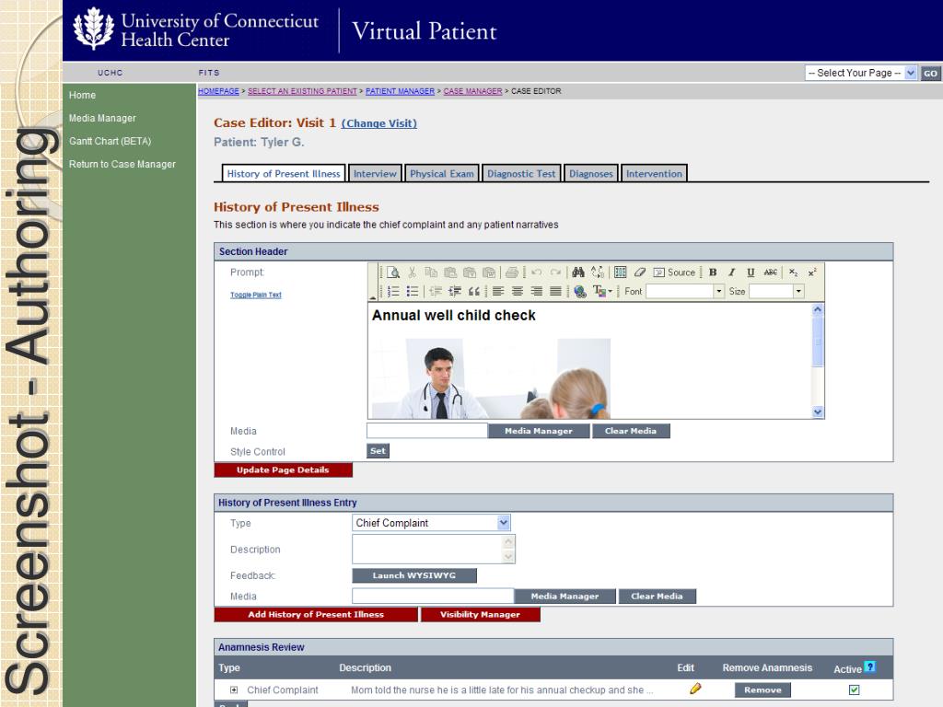Click the Decrease Indent icon

(x=436, y=292)
